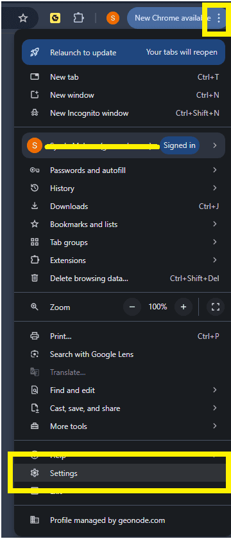The image size is (231, 539).
Task: Click the incognito icon beside New Incognito window
Action: tap(35, 113)
